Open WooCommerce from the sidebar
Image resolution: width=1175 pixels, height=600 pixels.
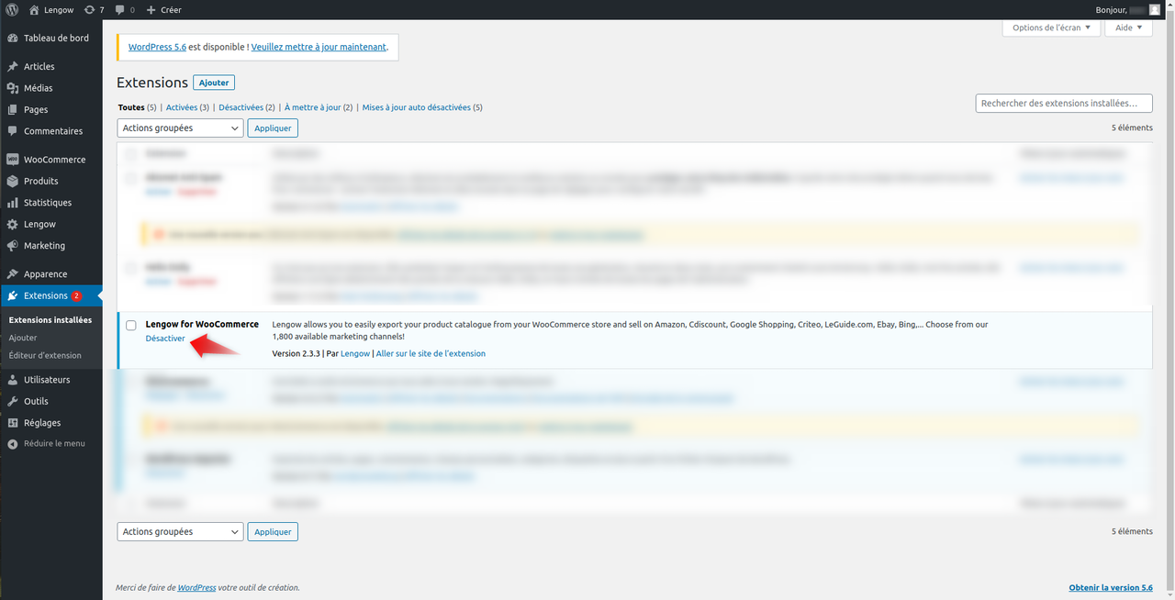tap(54, 160)
